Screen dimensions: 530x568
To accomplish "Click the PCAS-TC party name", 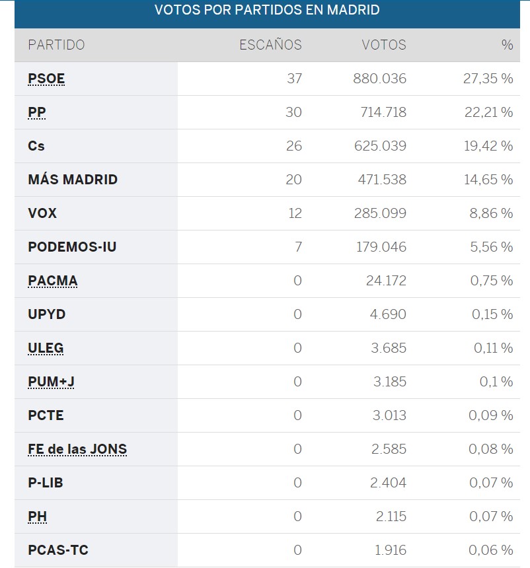I will point(58,550).
